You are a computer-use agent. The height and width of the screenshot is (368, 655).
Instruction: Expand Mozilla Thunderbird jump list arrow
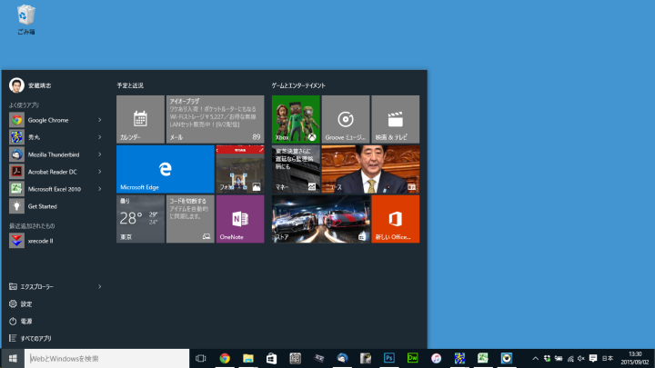pos(99,154)
